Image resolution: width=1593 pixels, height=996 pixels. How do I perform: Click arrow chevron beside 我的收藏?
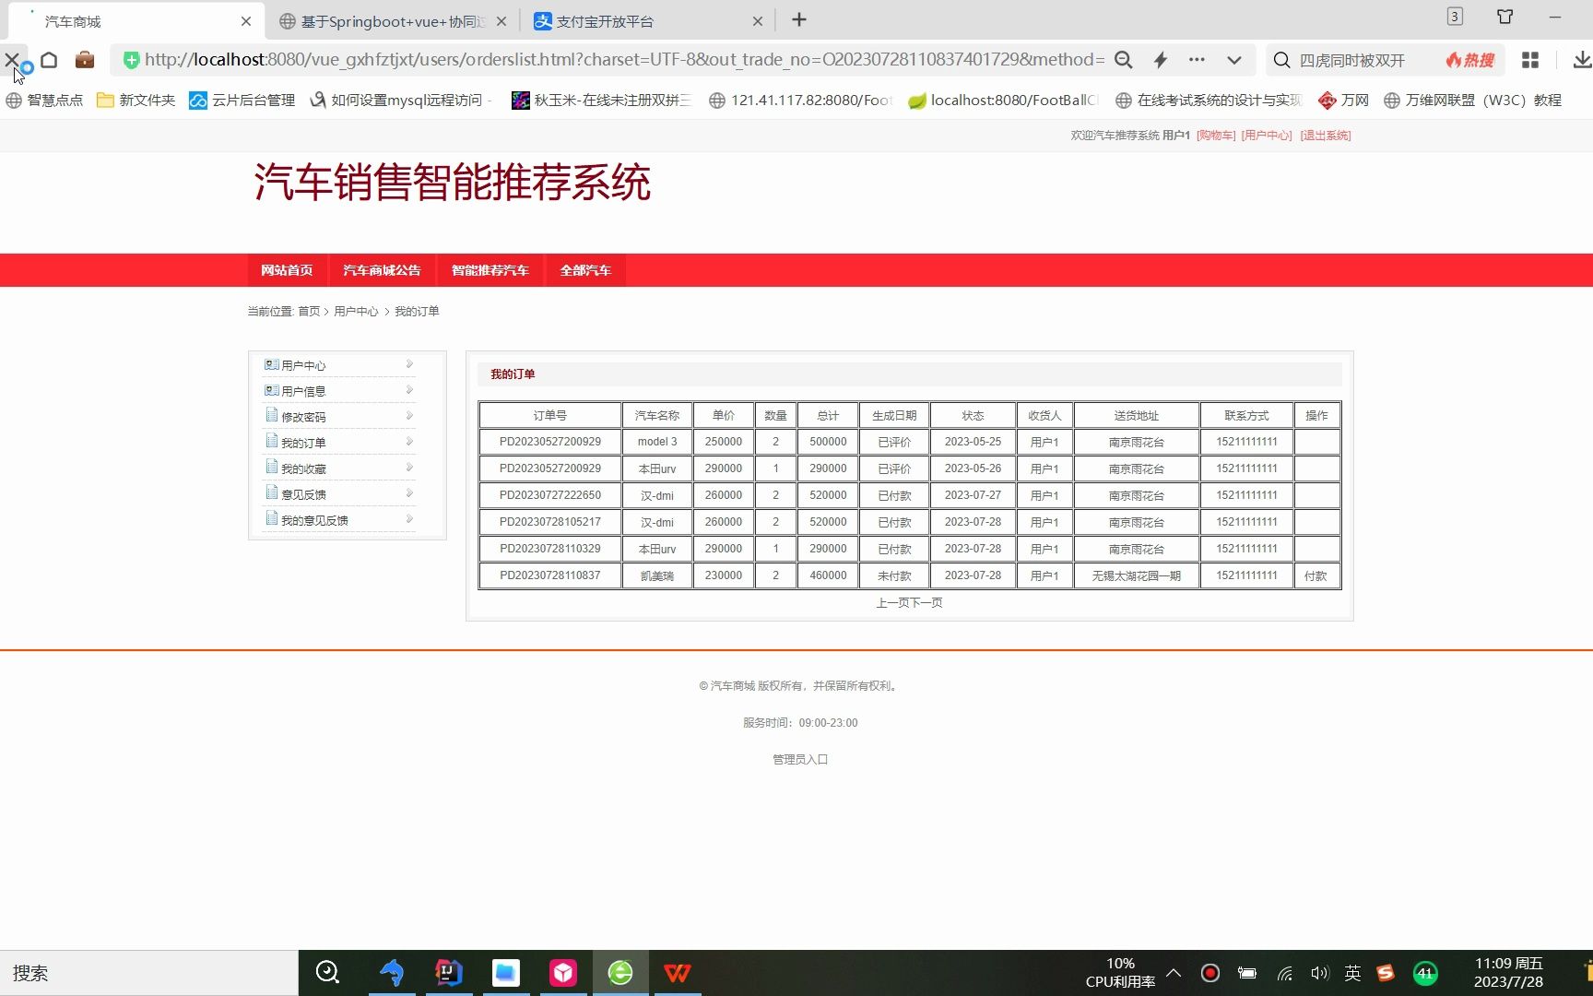click(x=409, y=468)
